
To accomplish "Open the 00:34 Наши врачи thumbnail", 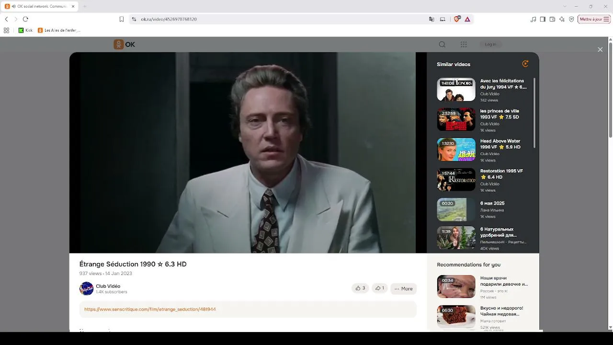I will (456, 287).
